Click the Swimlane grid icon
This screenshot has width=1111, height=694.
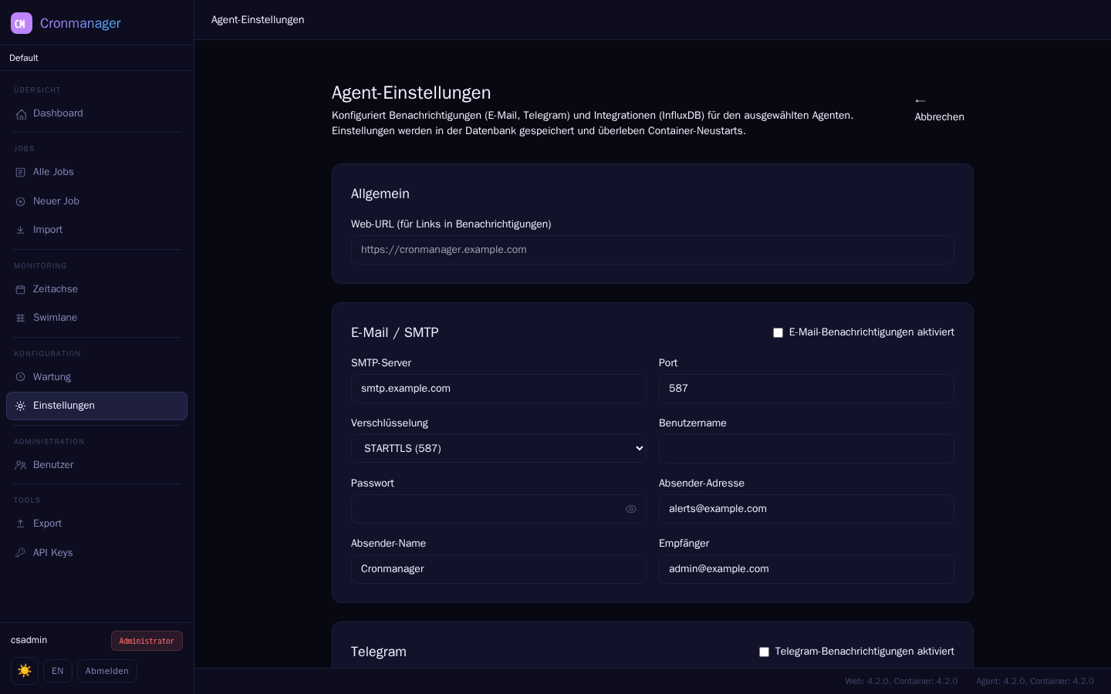tap(21, 318)
